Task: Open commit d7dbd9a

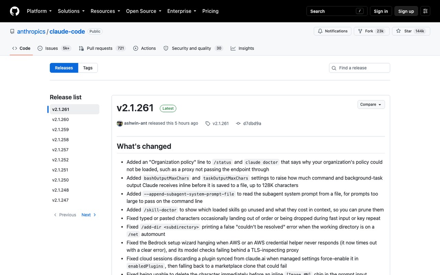Action: (252, 123)
